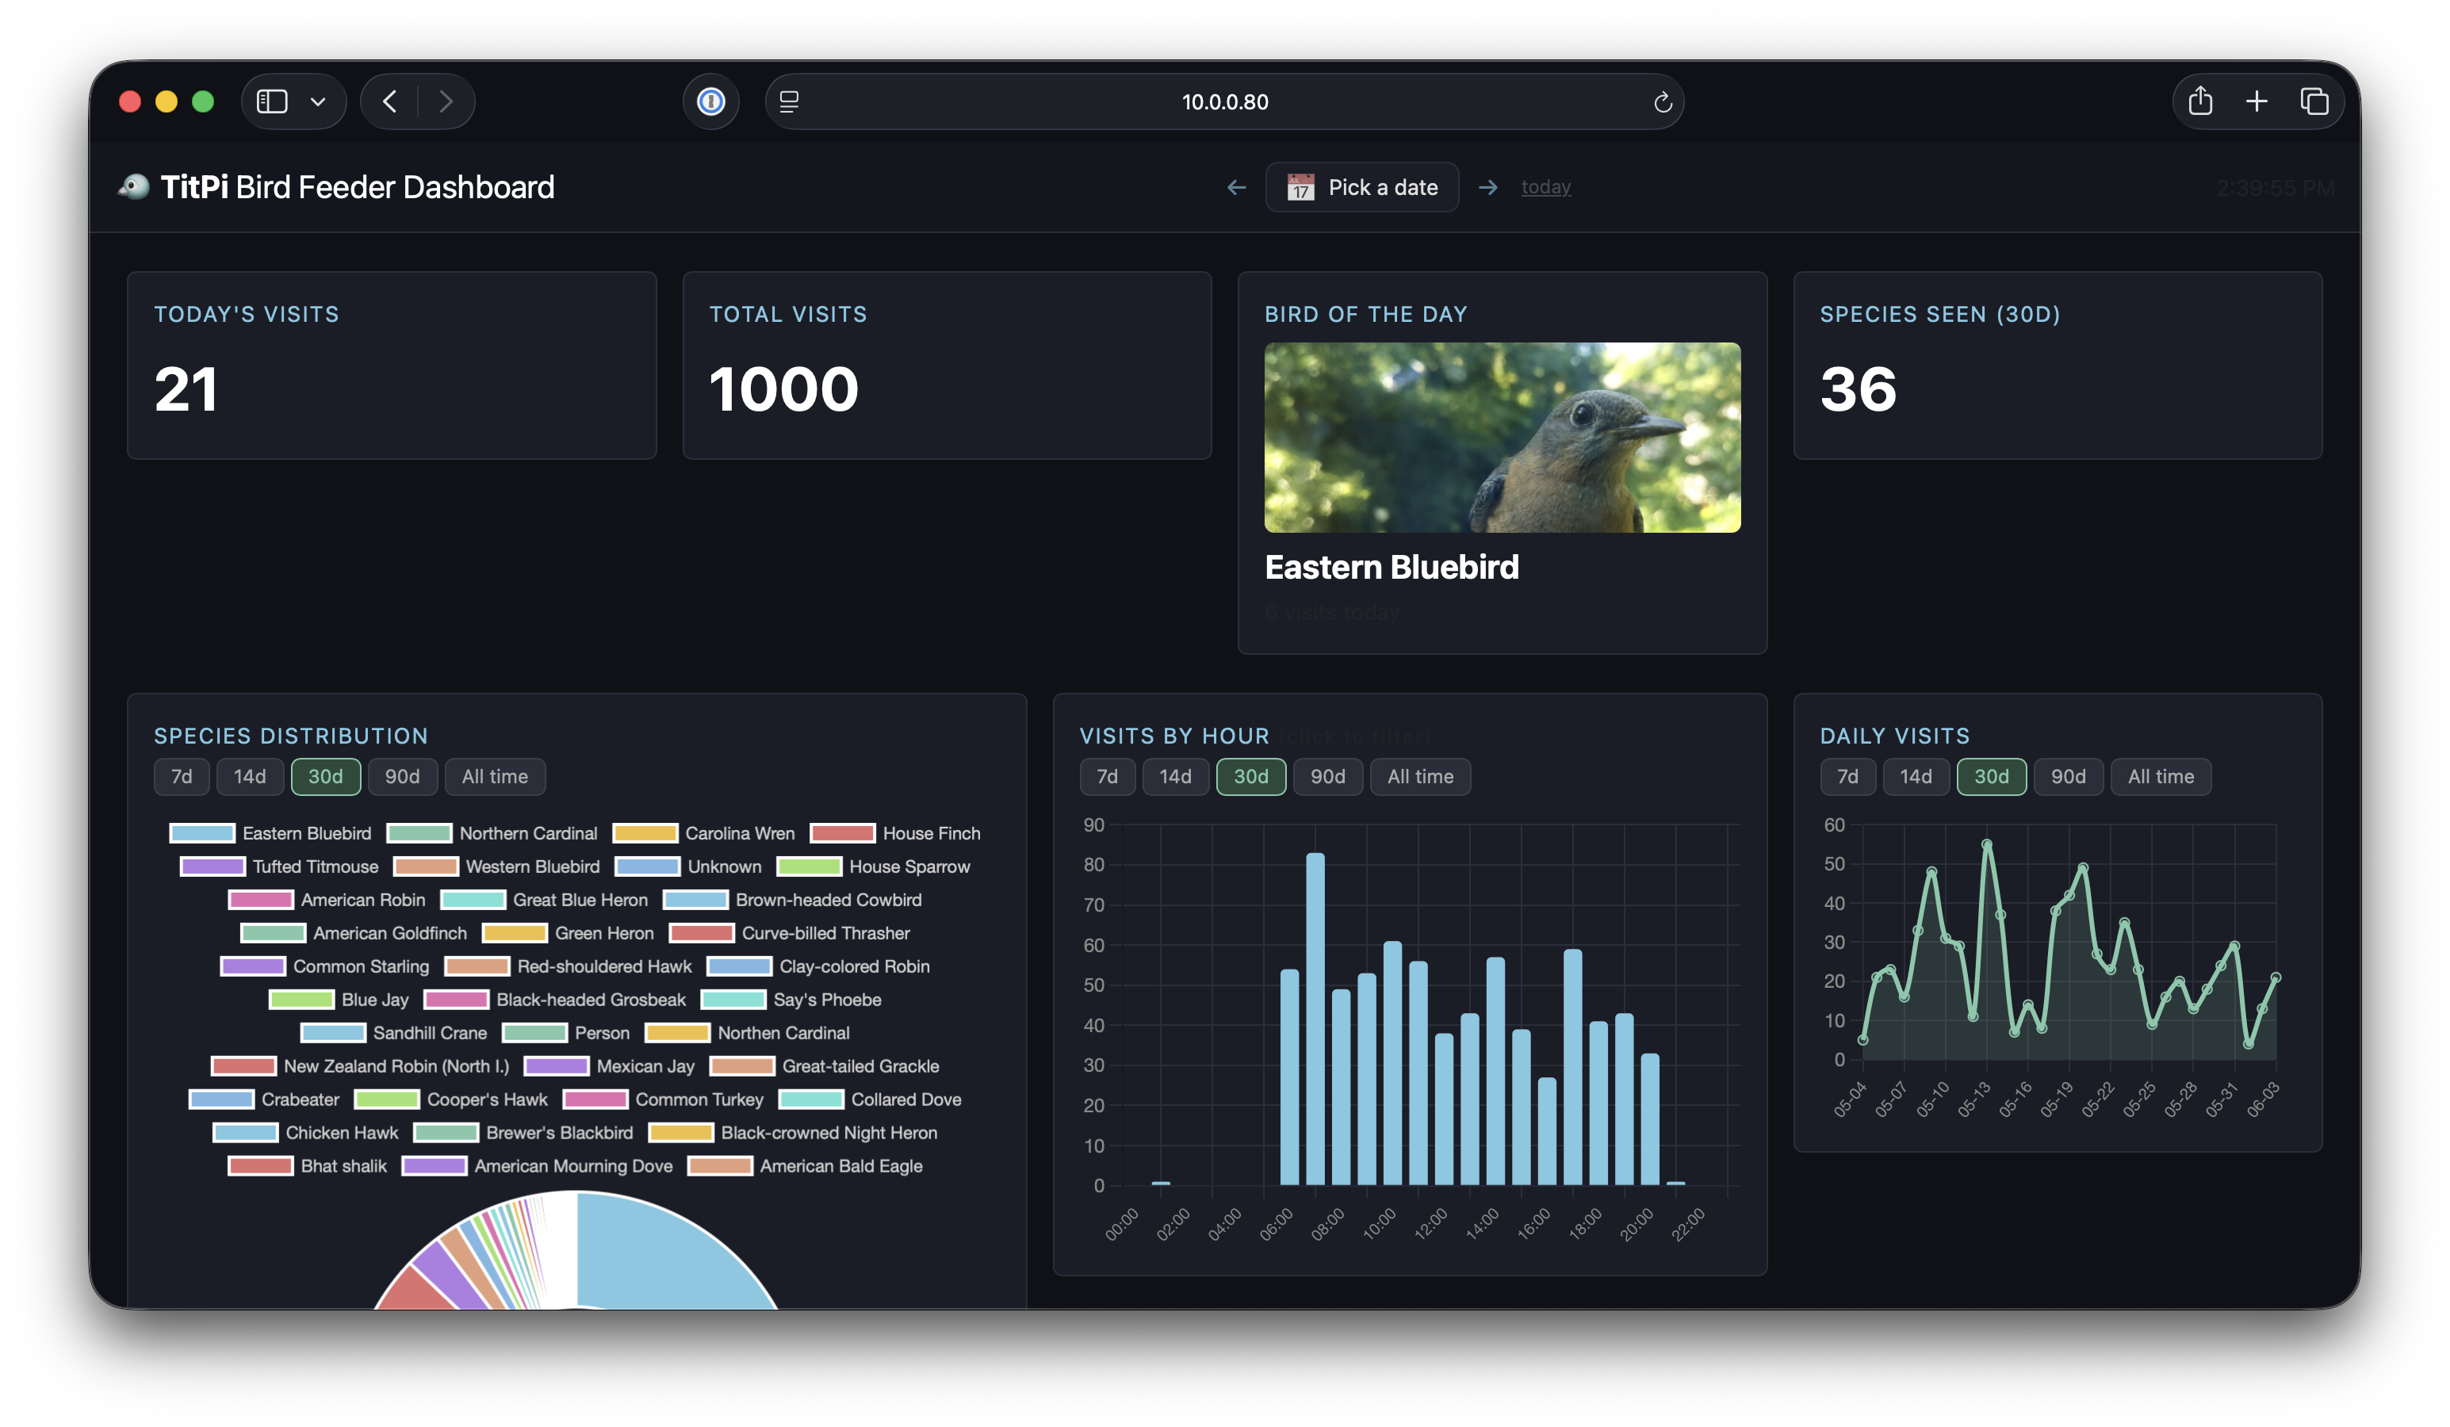Select 7d in Visits by Hour
The image size is (2450, 1427).
pos(1108,775)
